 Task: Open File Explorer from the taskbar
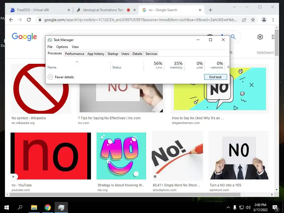[34, 207]
